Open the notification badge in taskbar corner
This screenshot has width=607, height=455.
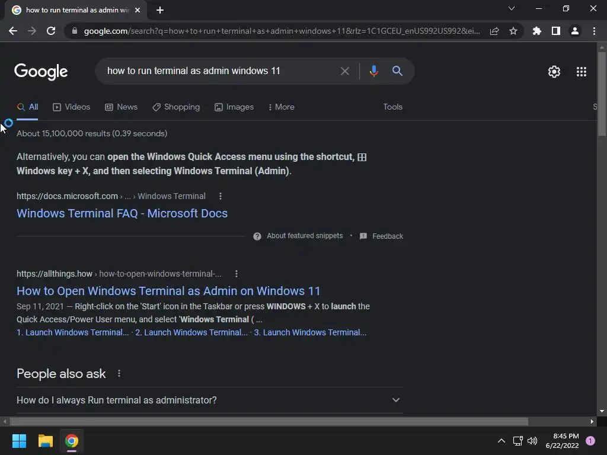click(x=590, y=441)
